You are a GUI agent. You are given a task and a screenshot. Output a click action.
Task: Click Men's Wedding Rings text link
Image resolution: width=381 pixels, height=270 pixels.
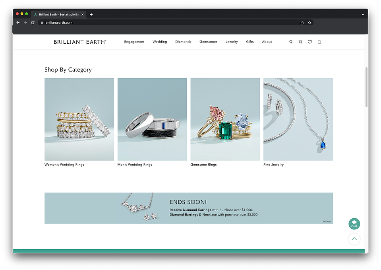click(x=135, y=165)
